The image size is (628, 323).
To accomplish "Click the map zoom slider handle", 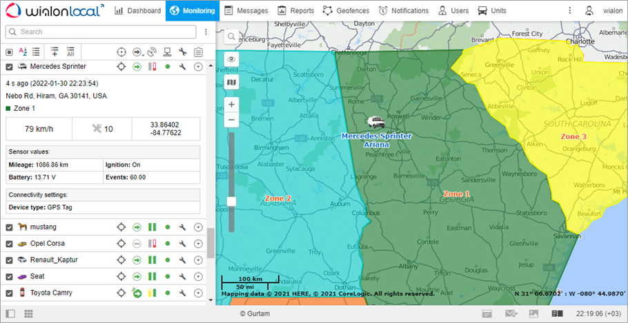I will tap(231, 202).
